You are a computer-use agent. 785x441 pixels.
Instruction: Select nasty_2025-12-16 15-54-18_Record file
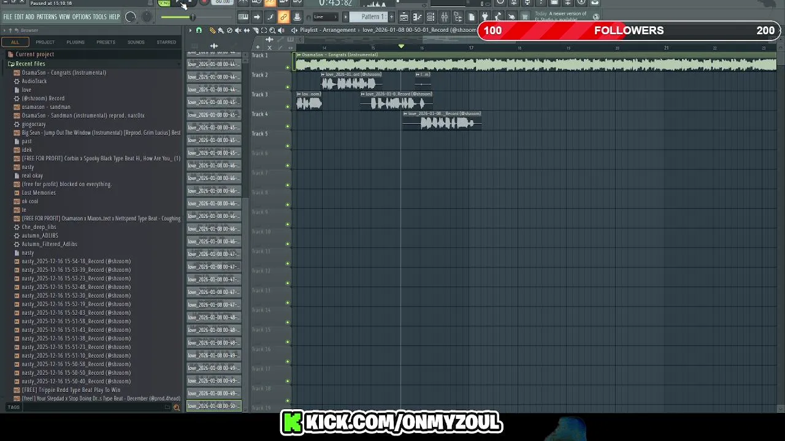click(76, 262)
